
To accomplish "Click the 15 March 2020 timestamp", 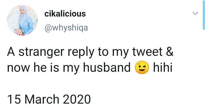I will pos(49,99).
